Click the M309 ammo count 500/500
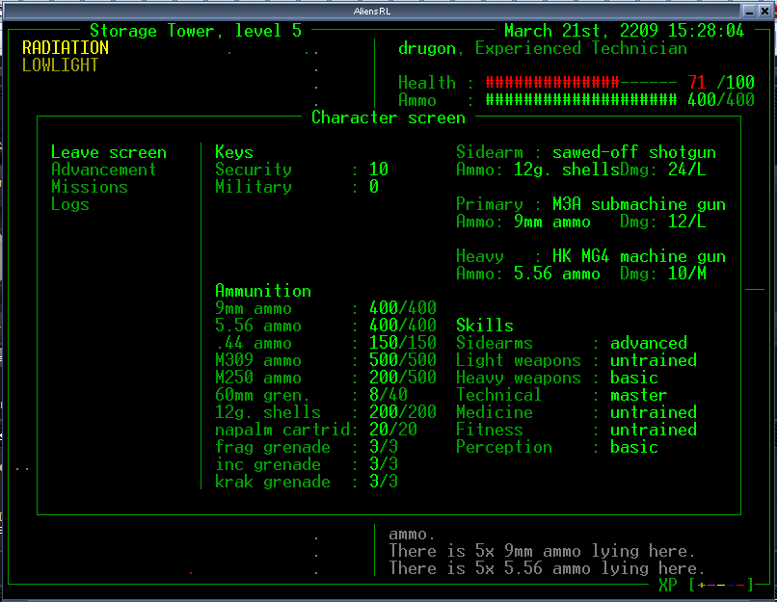 click(x=403, y=360)
